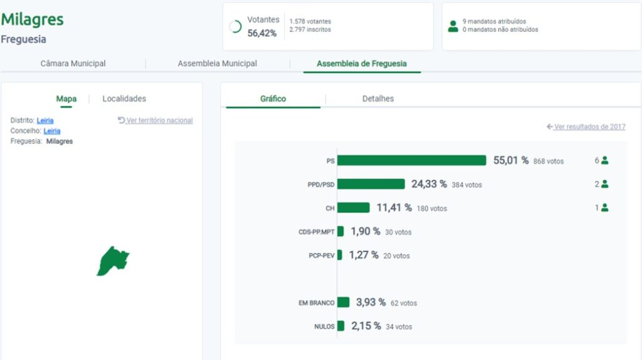Click the Leiria concelho link
Screen dimensions: 642x360
click(x=51, y=131)
